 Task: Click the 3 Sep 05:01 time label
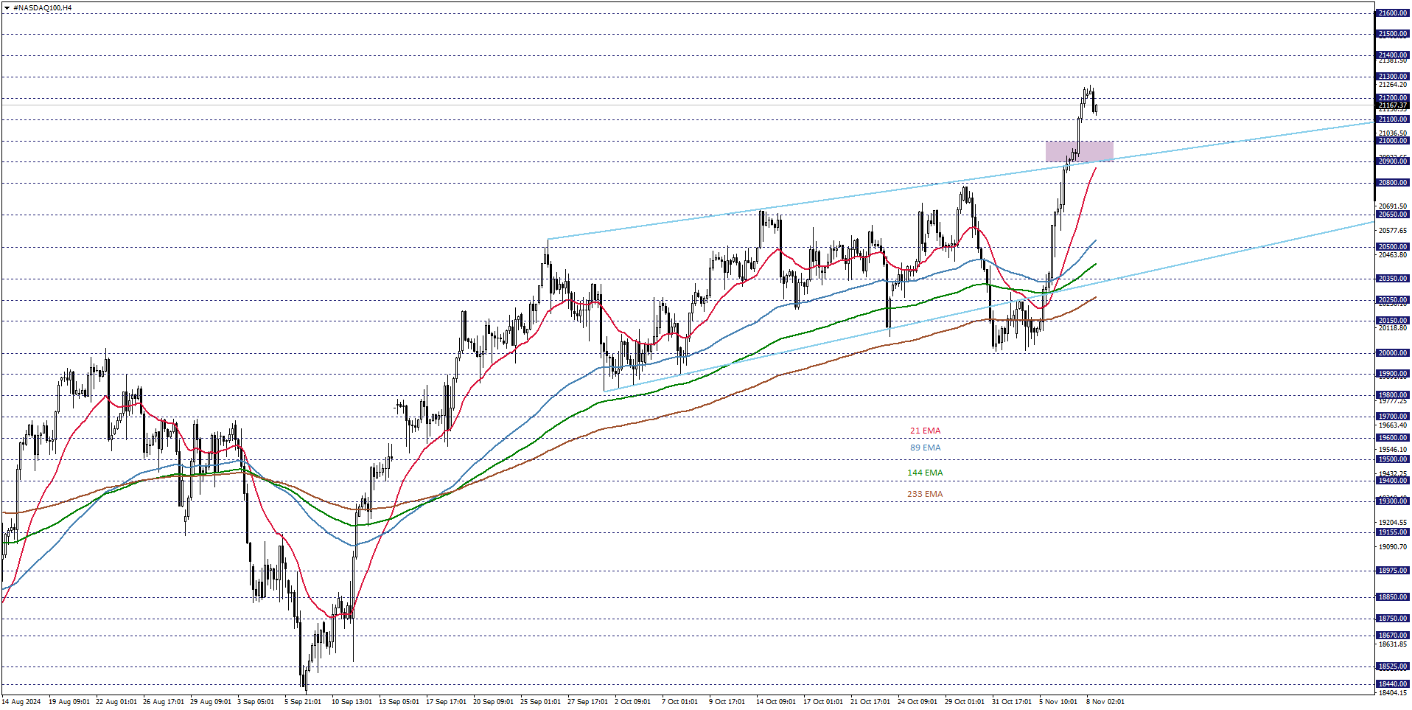tap(256, 702)
